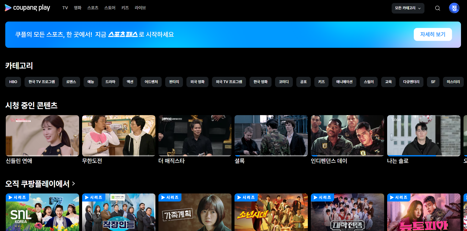Select the 어드벤처 category chip
This screenshot has width=467, height=231.
pos(151,82)
